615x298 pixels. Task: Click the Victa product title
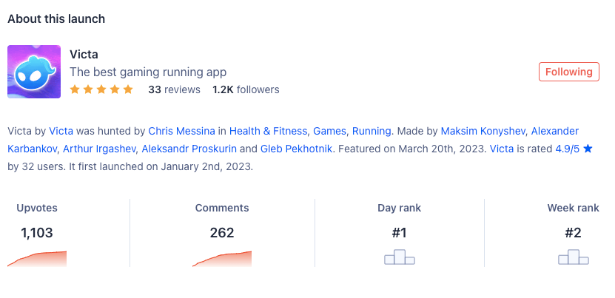[x=84, y=54]
